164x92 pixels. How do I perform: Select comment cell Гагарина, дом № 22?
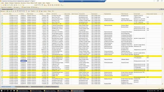140,16
